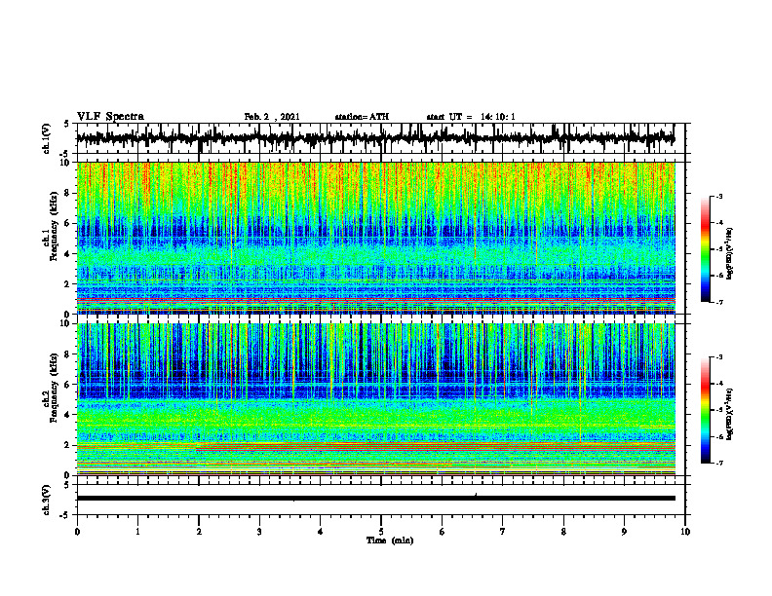The height and width of the screenshot is (596, 772).
Task: Click the "-3" tick on ch.2 colorbar
Action: [718, 357]
